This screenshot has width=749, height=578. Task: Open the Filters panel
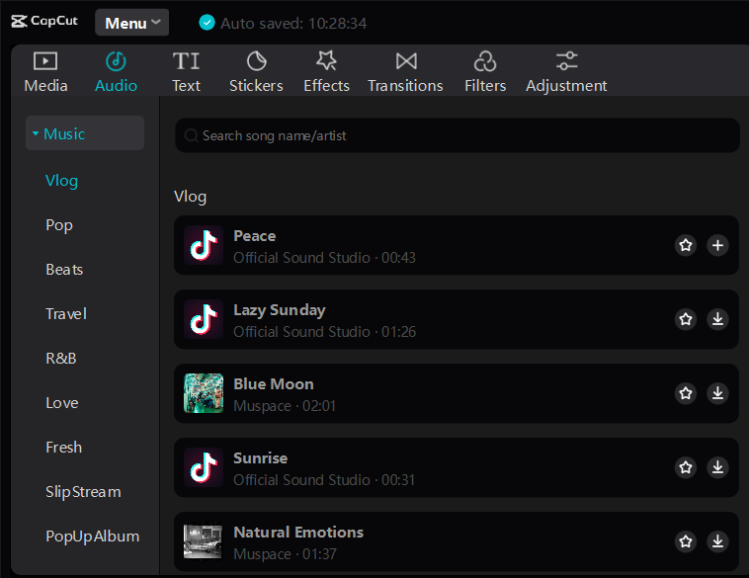pyautogui.click(x=485, y=71)
